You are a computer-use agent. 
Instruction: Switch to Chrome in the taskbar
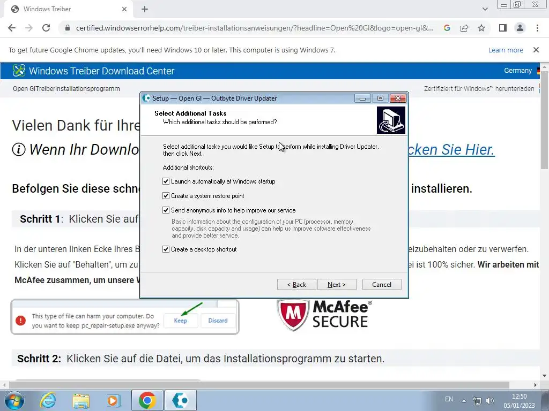tap(147, 400)
